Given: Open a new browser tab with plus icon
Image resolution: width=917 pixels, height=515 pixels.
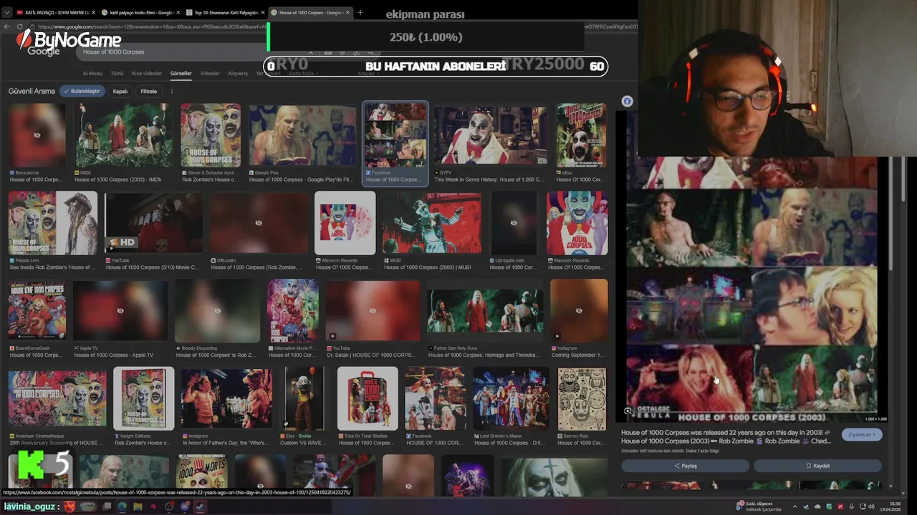Looking at the screenshot, I should coord(360,12).
